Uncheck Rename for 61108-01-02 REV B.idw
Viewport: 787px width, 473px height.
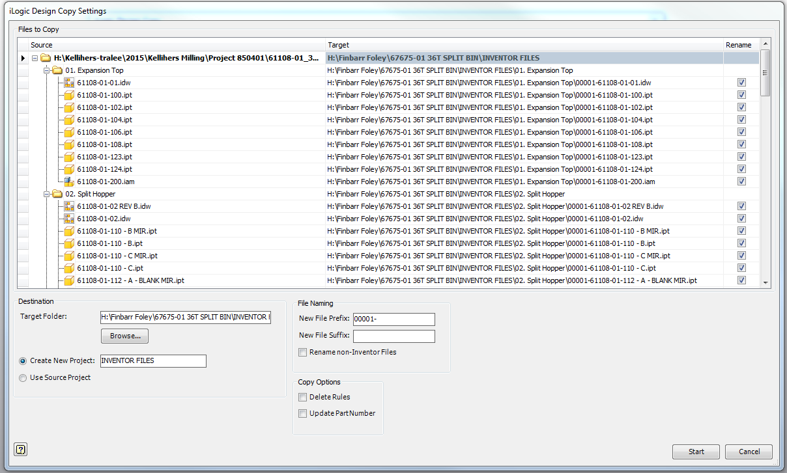pyautogui.click(x=741, y=206)
